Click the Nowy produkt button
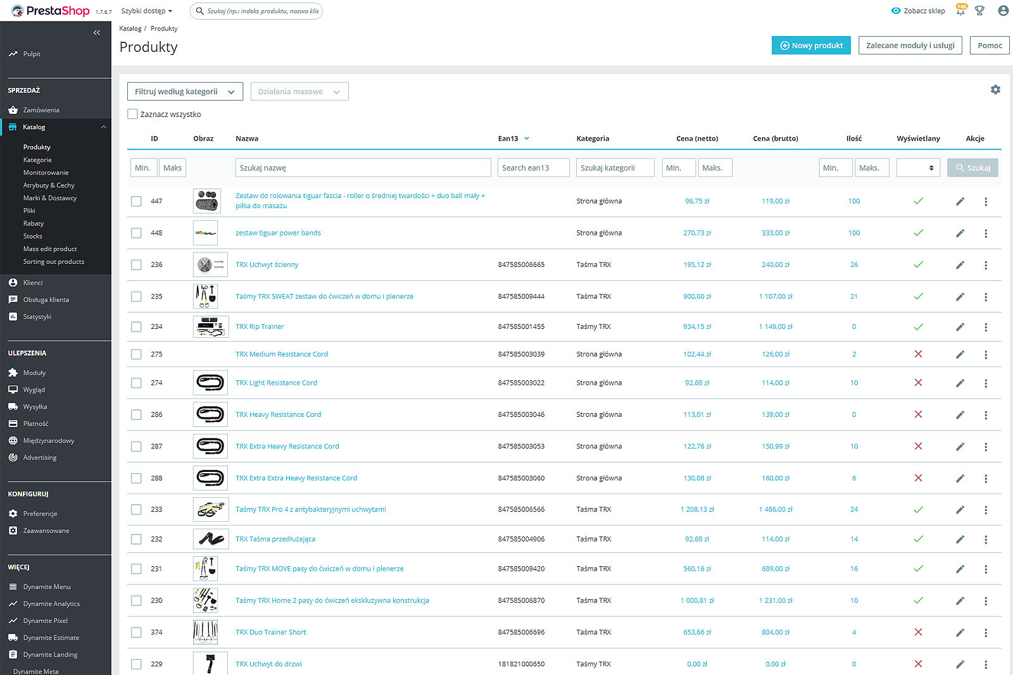This screenshot has width=1013, height=675. pyautogui.click(x=811, y=46)
